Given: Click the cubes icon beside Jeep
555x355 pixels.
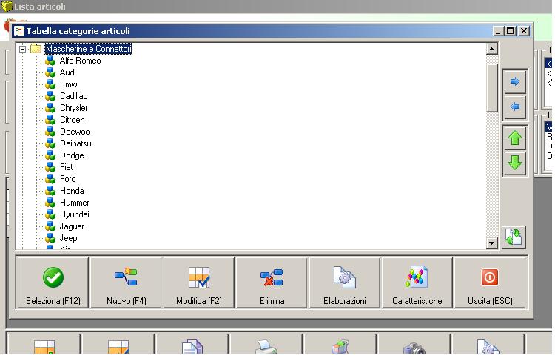Looking at the screenshot, I should (x=50, y=238).
